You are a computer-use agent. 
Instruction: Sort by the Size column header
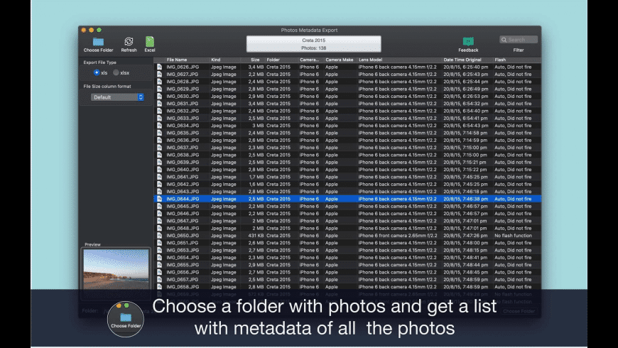pyautogui.click(x=255, y=60)
